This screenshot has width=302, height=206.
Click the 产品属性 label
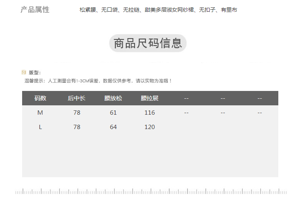tap(35, 10)
